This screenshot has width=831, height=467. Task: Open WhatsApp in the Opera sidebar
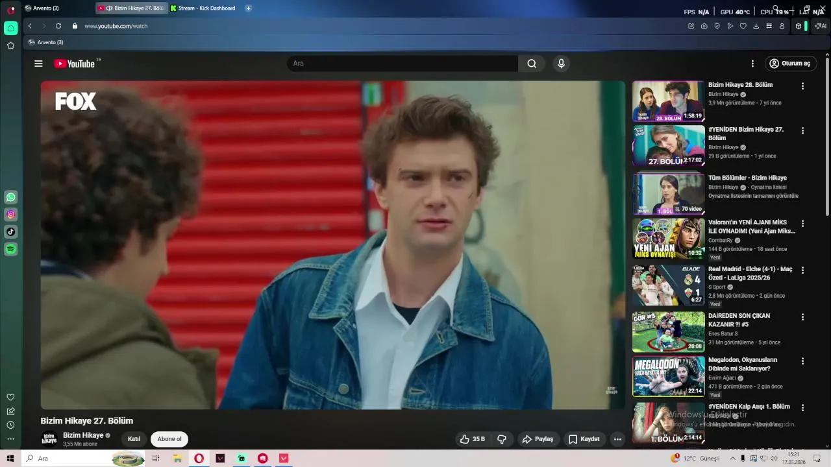(x=11, y=197)
